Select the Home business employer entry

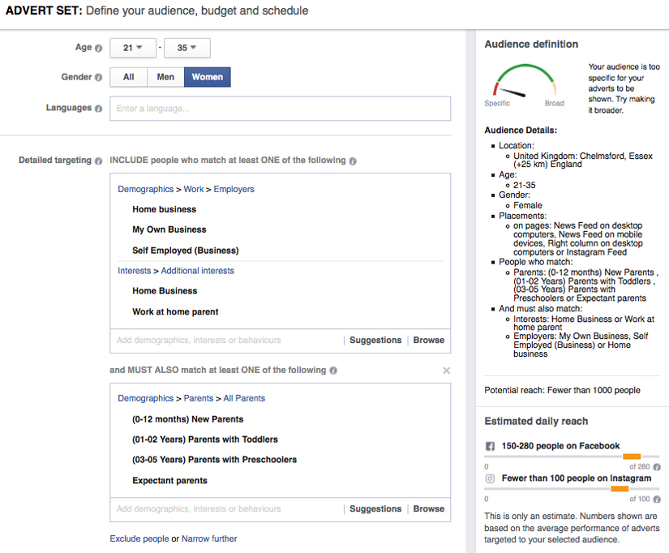click(x=165, y=209)
